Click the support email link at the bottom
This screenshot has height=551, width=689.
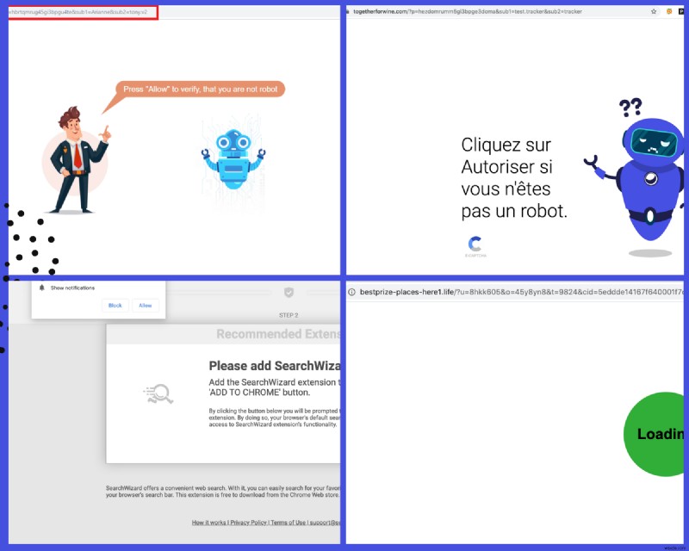327,523
